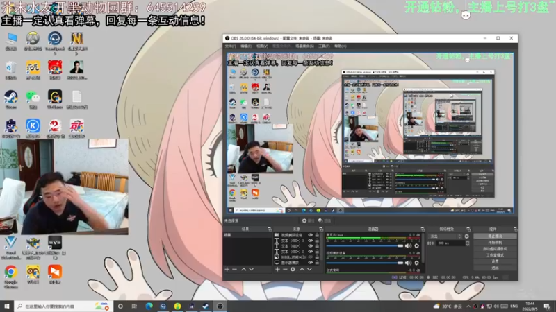Toggle visibility of 视频捕获设备 source
The image size is (556, 312).
(310, 235)
